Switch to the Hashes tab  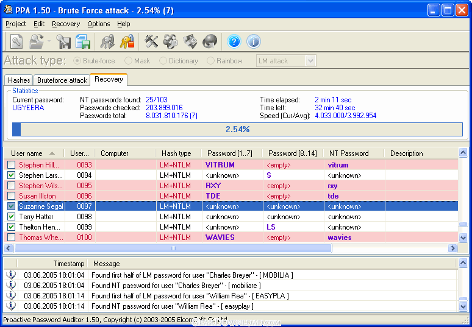pyautogui.click(x=19, y=80)
